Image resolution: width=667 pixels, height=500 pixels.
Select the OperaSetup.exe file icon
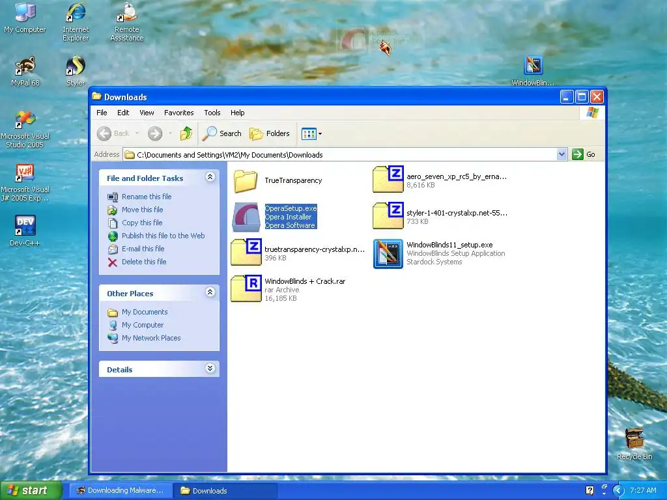click(246, 217)
